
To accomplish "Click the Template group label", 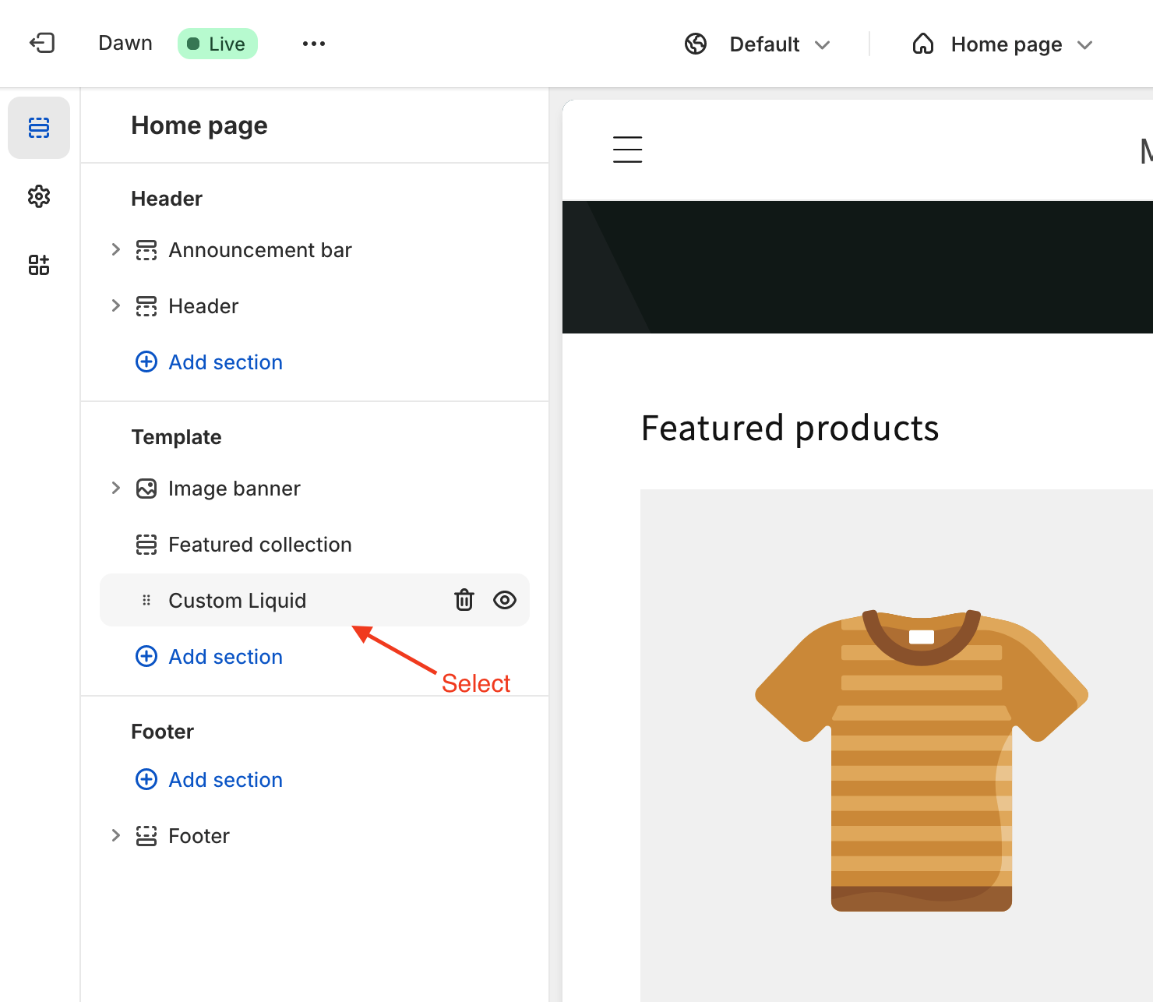I will click(176, 437).
